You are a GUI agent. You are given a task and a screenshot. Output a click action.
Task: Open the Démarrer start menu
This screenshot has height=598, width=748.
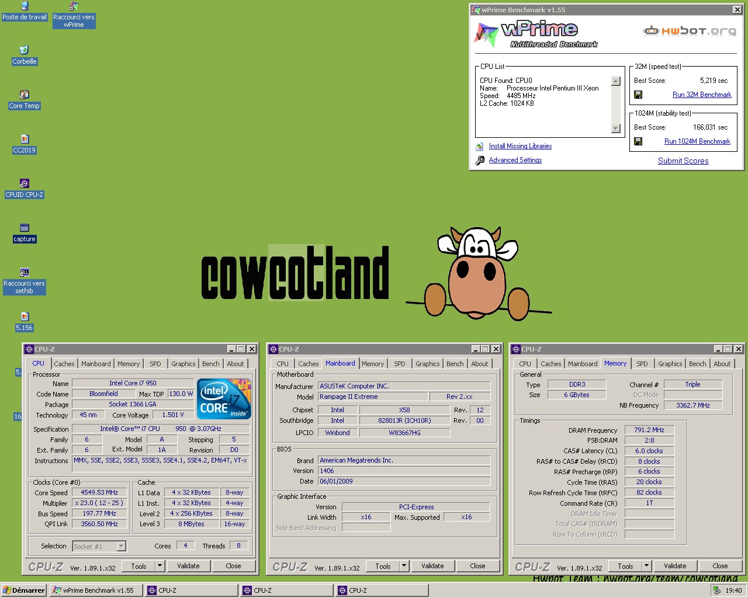pos(23,590)
